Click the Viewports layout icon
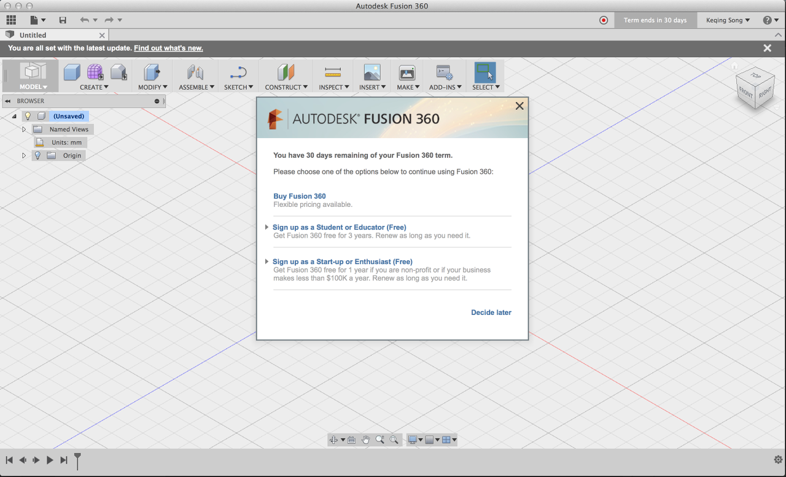The height and width of the screenshot is (477, 786). [446, 440]
